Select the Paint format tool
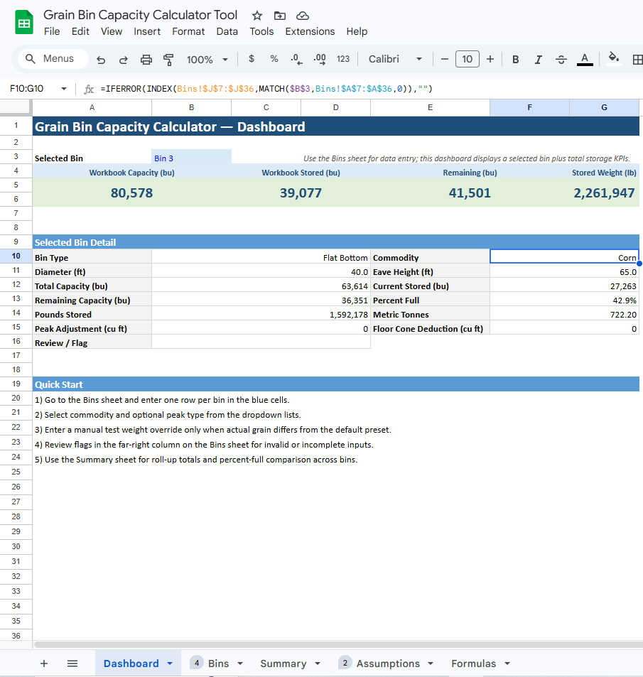The height and width of the screenshot is (677, 643). pyautogui.click(x=168, y=60)
